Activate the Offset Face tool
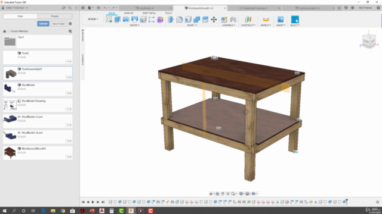 [x=205, y=20]
